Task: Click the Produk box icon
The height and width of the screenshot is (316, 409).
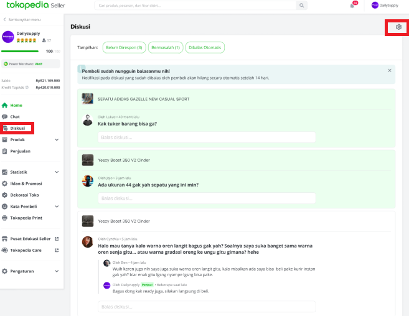Action: pos(5,140)
